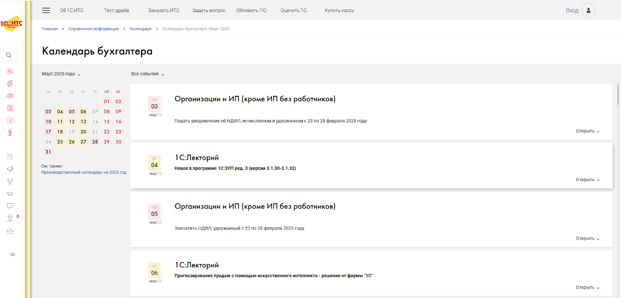Open the hamburger menu
Image resolution: width=621 pixels, height=298 pixels.
pos(46,10)
